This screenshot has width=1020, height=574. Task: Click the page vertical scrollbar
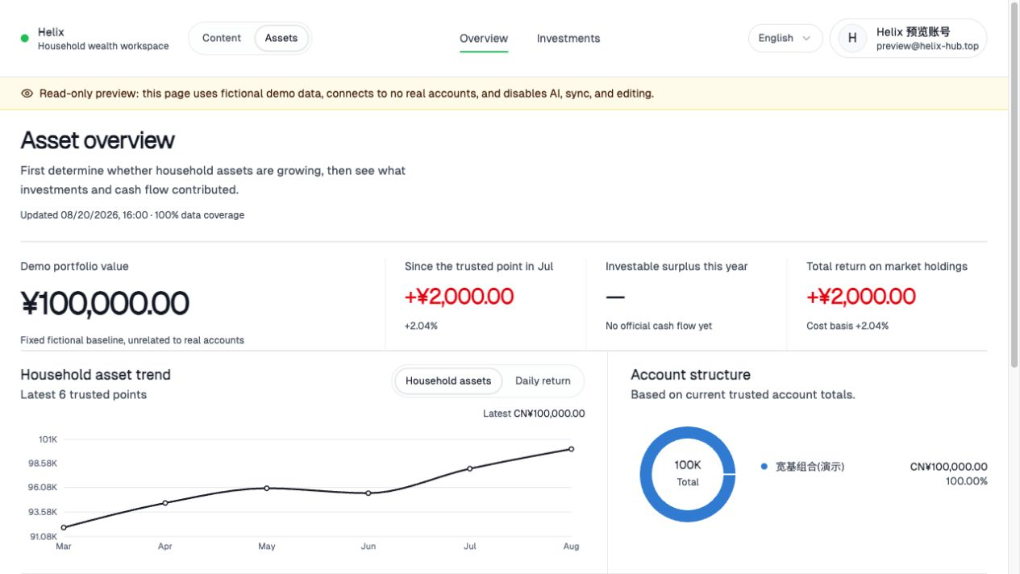tap(1014, 185)
